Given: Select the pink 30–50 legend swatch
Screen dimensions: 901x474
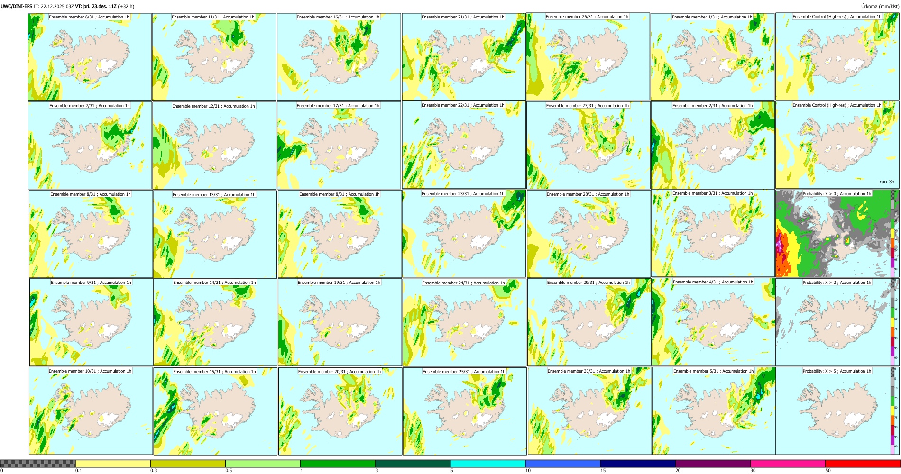Looking at the screenshot, I should [788, 464].
